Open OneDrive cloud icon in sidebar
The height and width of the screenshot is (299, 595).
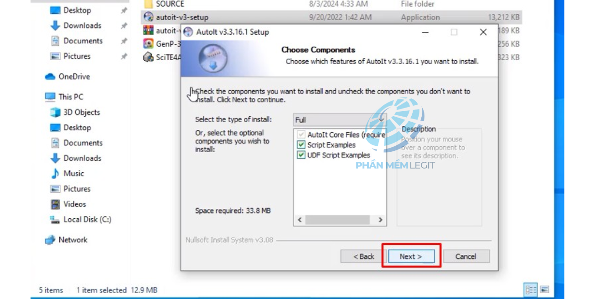click(x=50, y=77)
